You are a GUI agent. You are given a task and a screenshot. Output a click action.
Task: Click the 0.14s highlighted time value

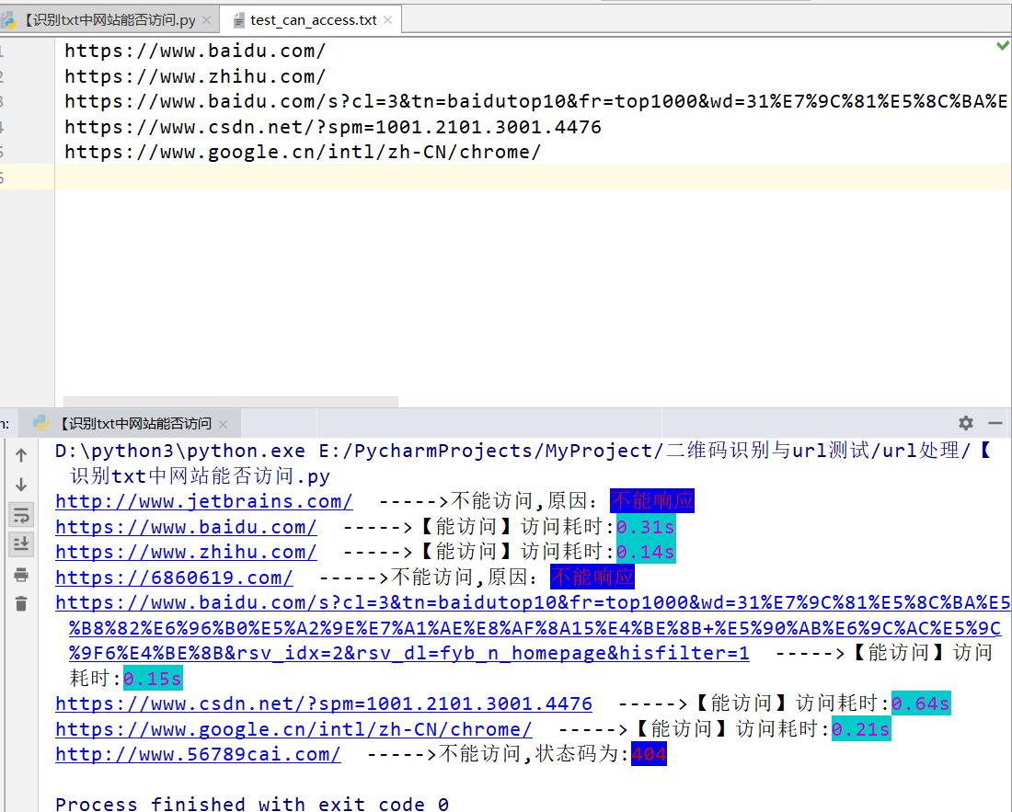[646, 552]
